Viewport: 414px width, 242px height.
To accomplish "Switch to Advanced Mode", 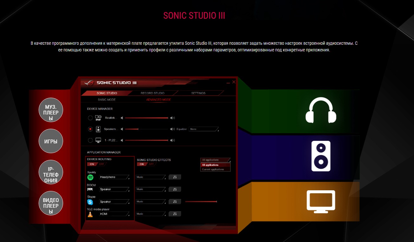I will click(158, 100).
